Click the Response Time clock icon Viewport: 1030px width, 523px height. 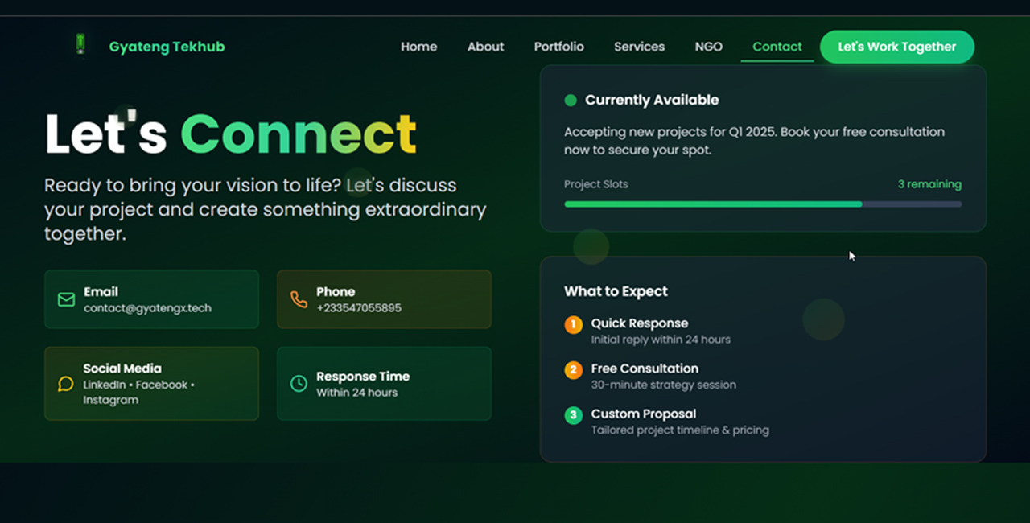(299, 384)
